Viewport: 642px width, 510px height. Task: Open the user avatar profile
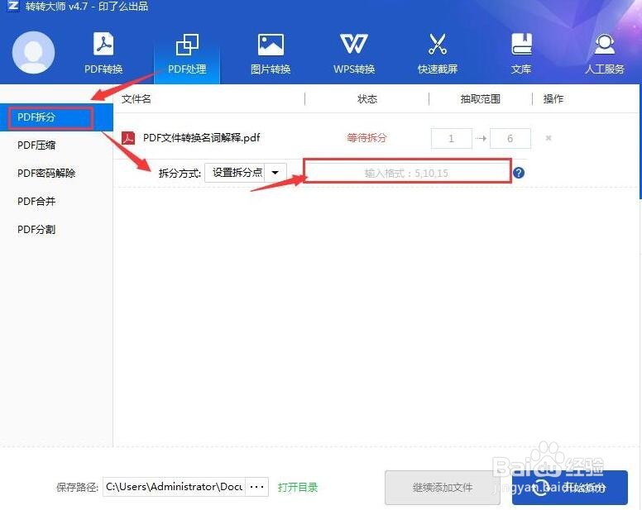tap(34, 53)
